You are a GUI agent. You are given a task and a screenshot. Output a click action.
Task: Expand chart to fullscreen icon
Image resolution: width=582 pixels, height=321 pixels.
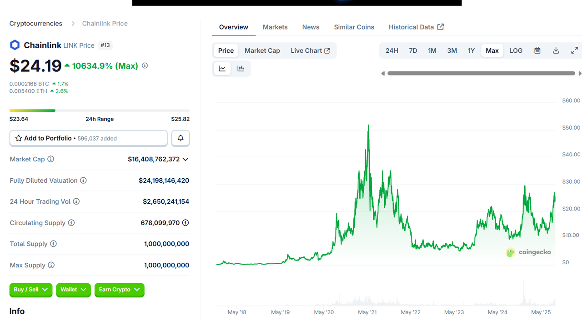(574, 50)
